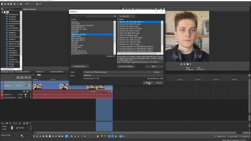Image resolution: width=251 pixels, height=141 pixels.
Task: Mute the audio track
Action: point(24,91)
